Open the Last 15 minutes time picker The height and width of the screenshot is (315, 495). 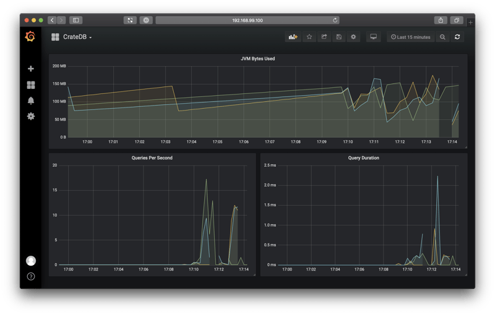point(411,37)
